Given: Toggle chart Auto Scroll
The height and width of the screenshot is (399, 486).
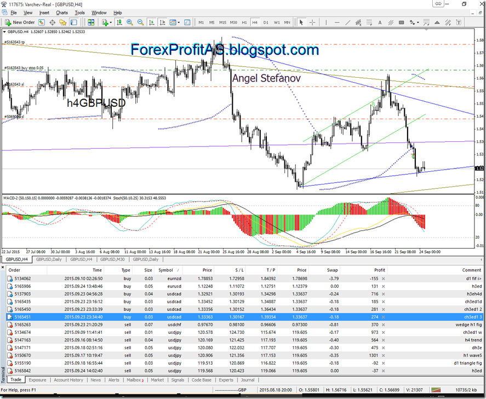Looking at the screenshot, I should (152, 22).
